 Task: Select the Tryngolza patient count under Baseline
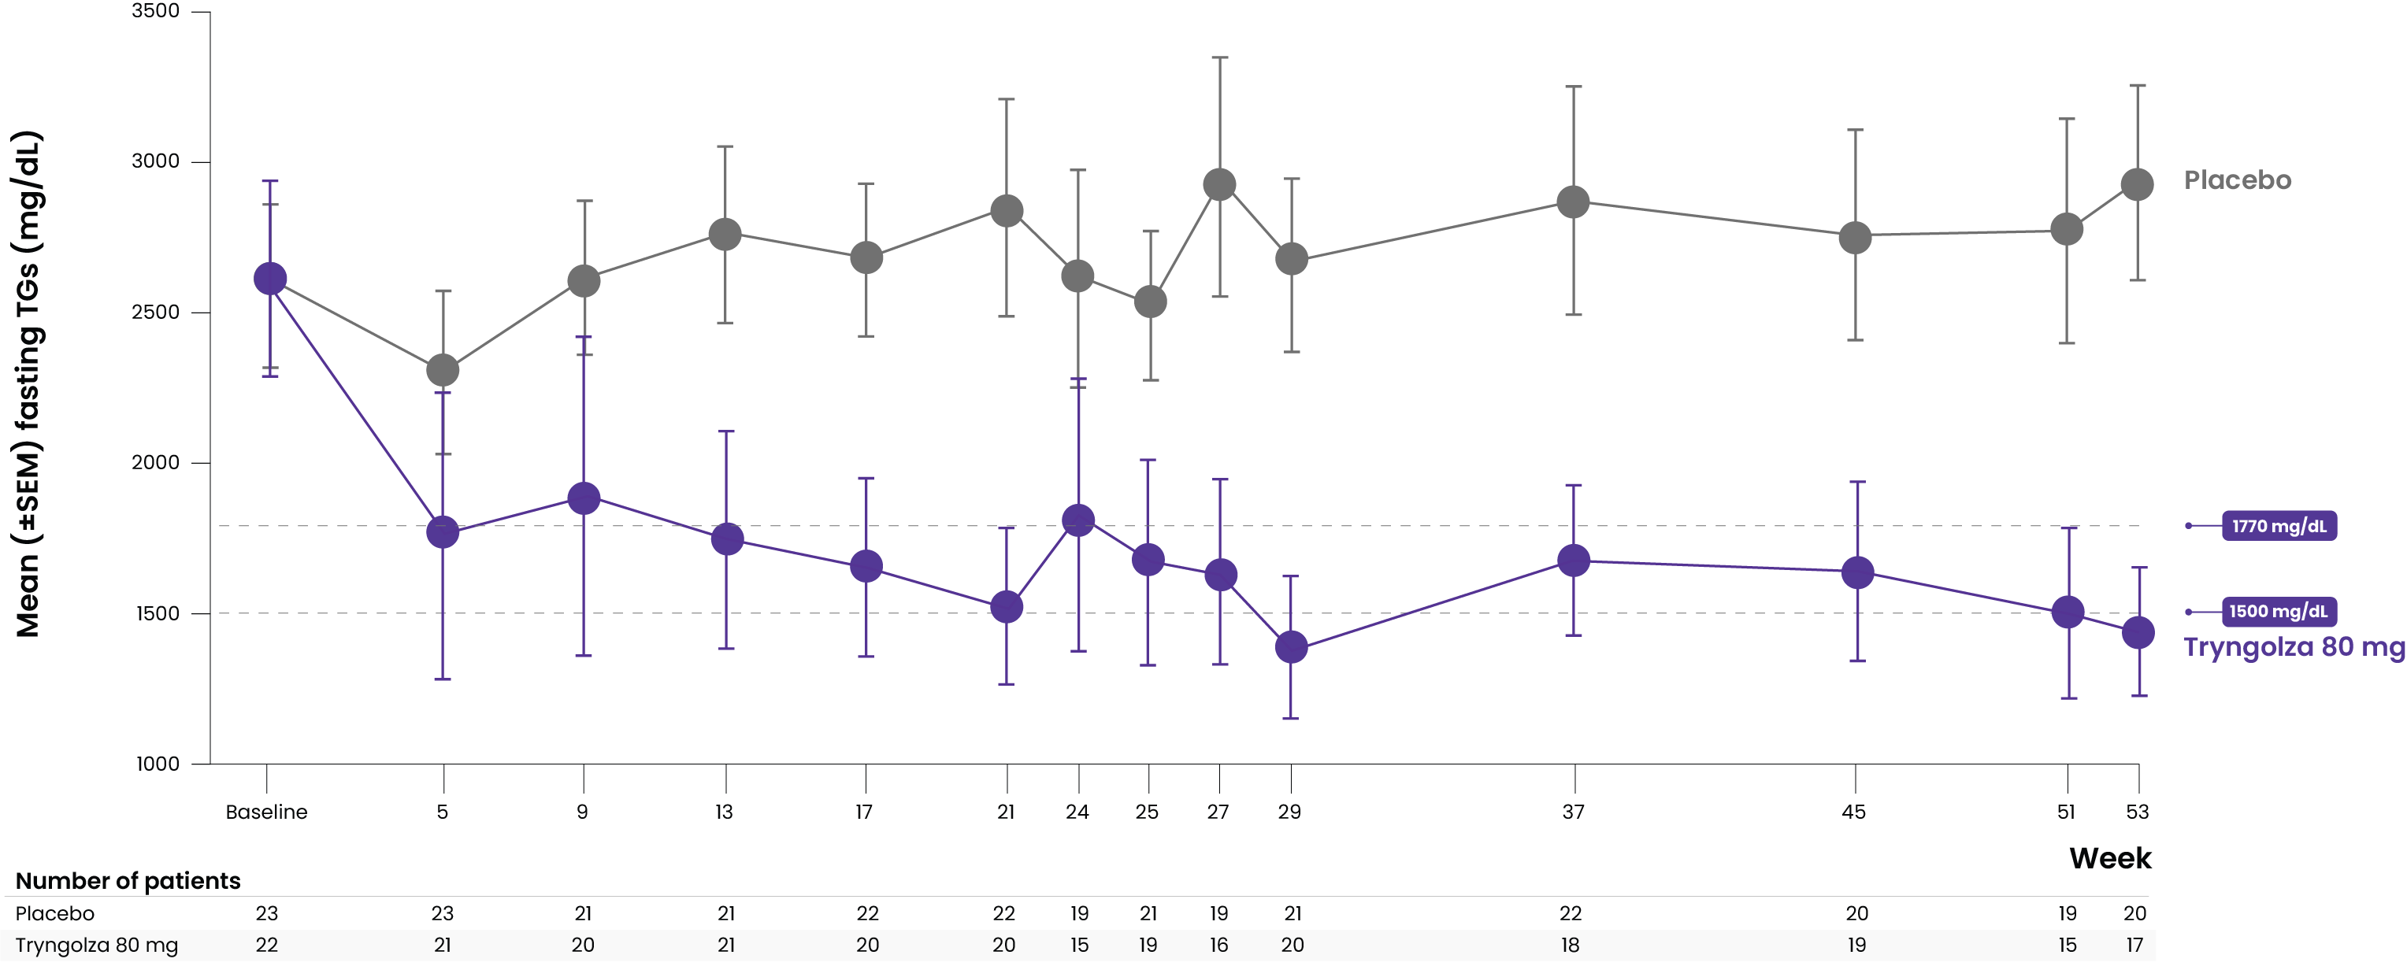pos(267,946)
